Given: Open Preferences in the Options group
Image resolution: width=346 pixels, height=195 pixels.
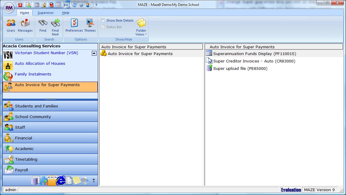Looking at the screenshot, I should coord(74,25).
